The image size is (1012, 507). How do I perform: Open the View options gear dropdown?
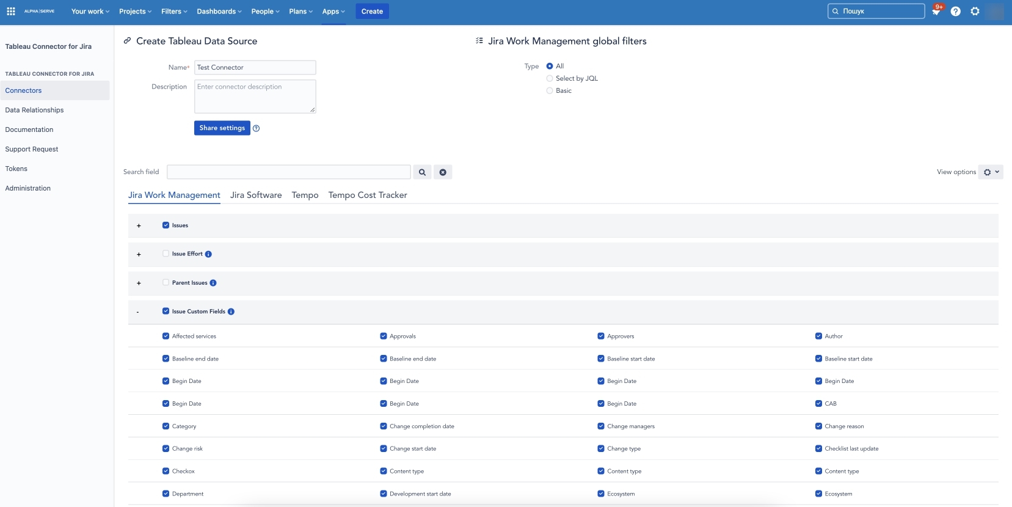pos(991,172)
